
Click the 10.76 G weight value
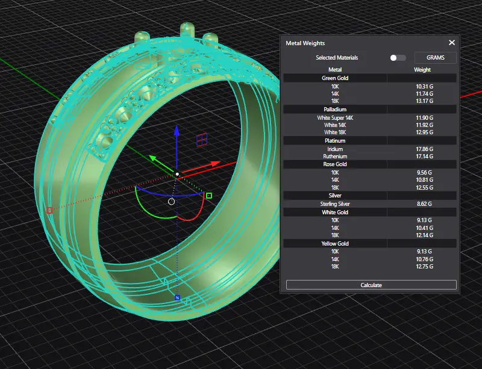coord(424,259)
